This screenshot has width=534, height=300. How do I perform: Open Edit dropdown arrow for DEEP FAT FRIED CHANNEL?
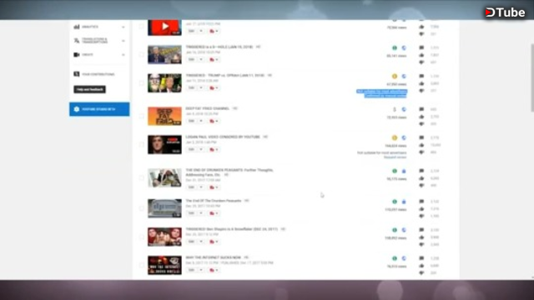point(201,121)
